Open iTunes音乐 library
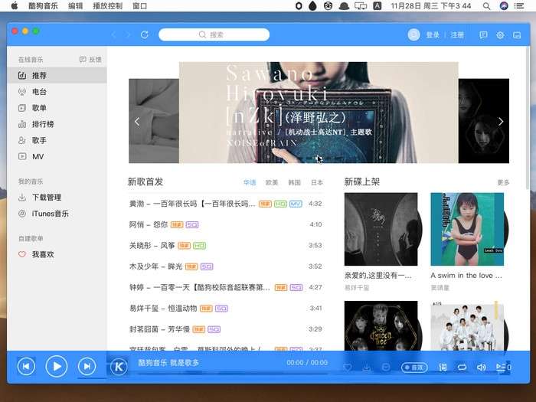The height and width of the screenshot is (402, 536). pyautogui.click(x=57, y=214)
